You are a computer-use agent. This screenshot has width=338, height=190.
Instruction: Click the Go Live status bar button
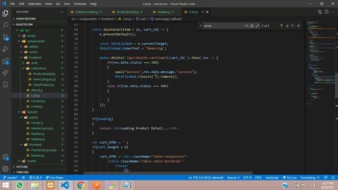point(290,178)
